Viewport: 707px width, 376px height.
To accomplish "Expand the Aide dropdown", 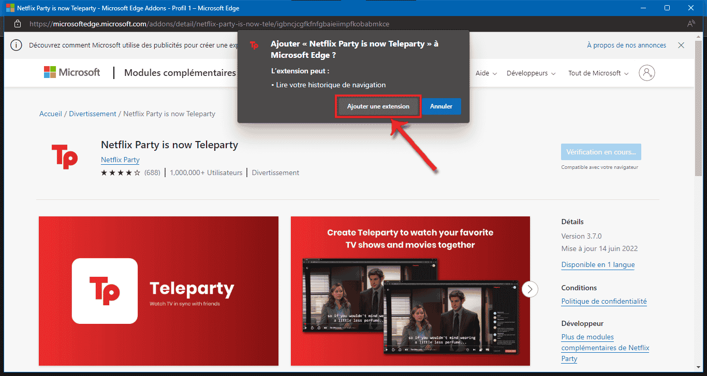I will tap(486, 73).
